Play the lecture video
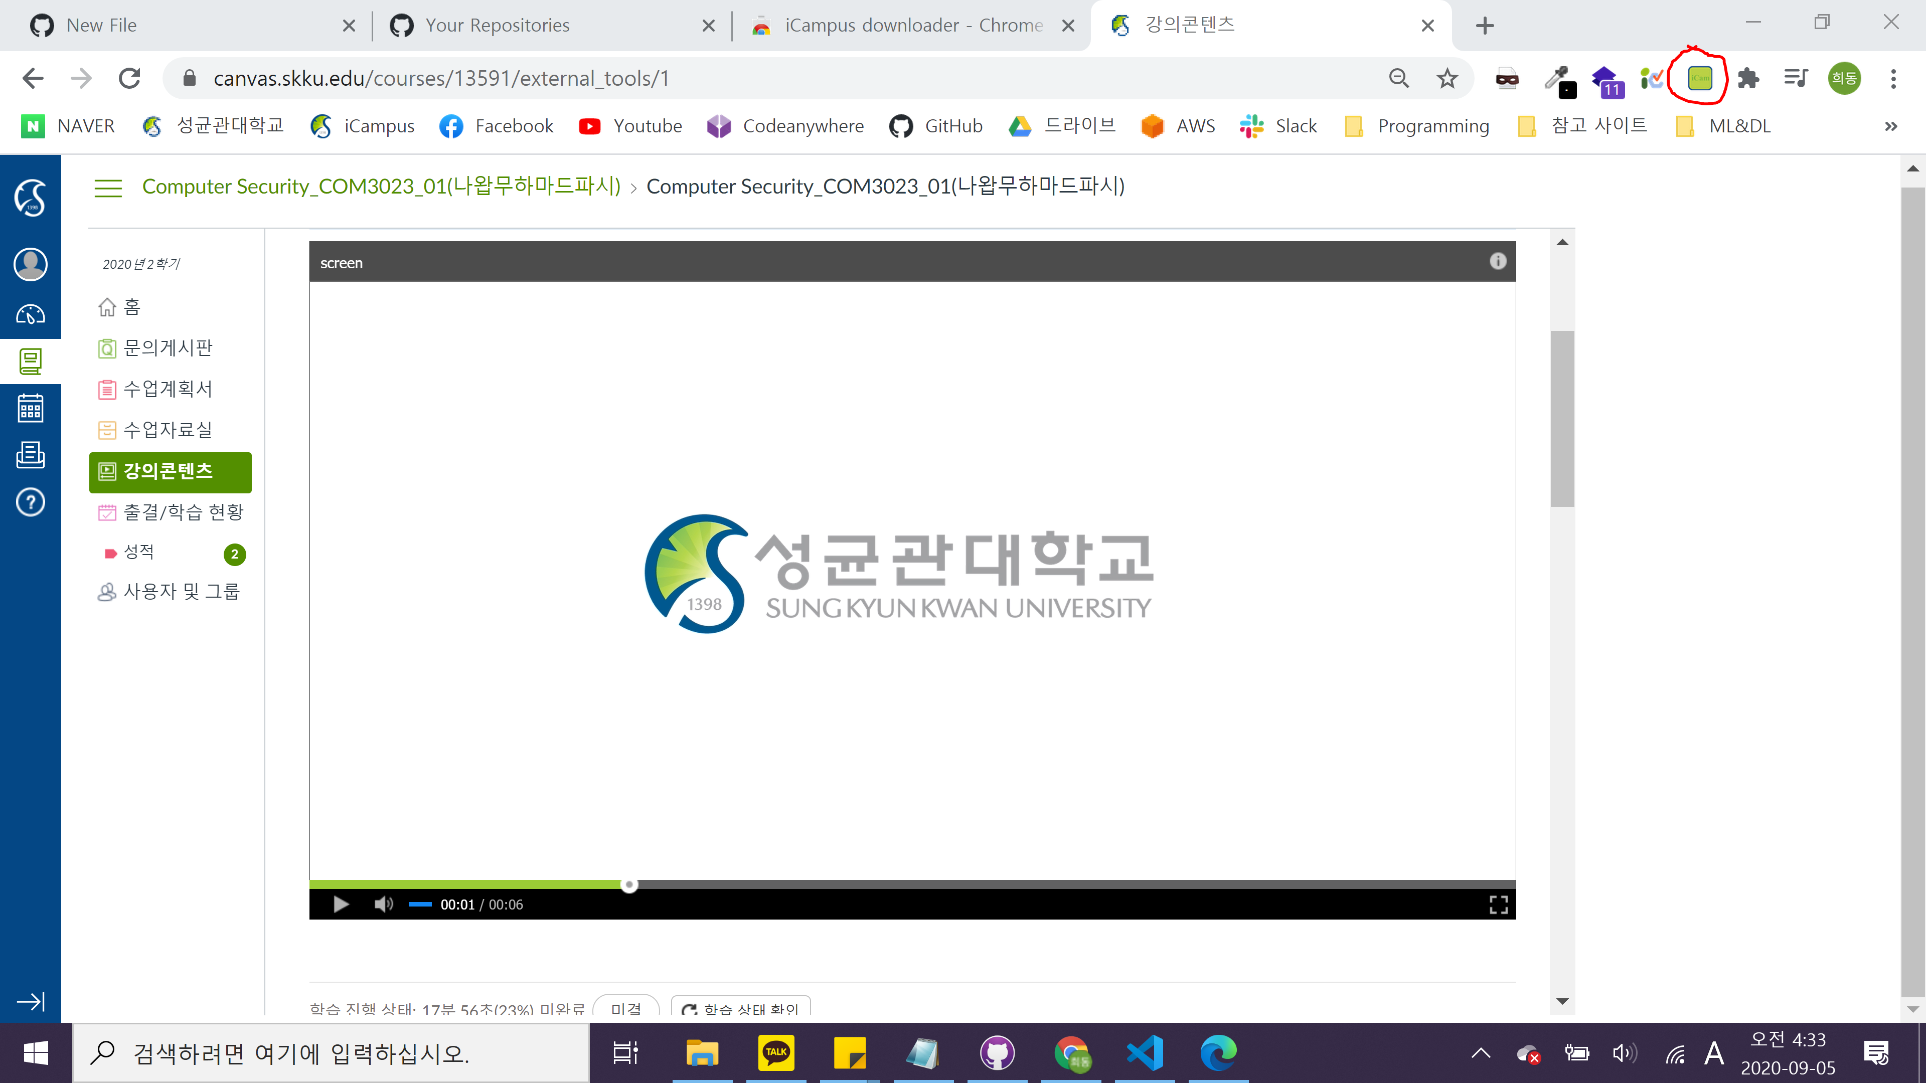1926x1083 pixels. pos(341,905)
